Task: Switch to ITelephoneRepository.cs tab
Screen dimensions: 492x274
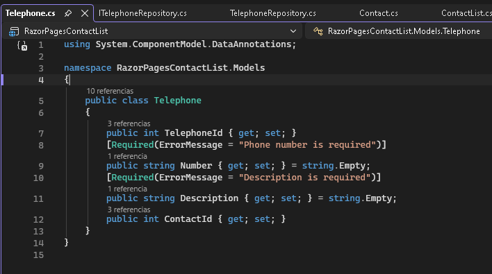Action: (142, 13)
